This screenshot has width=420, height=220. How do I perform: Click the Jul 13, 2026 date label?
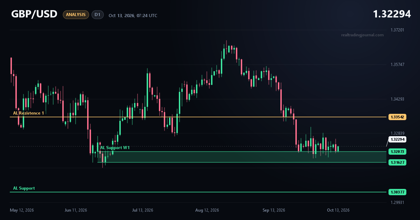click(142, 210)
